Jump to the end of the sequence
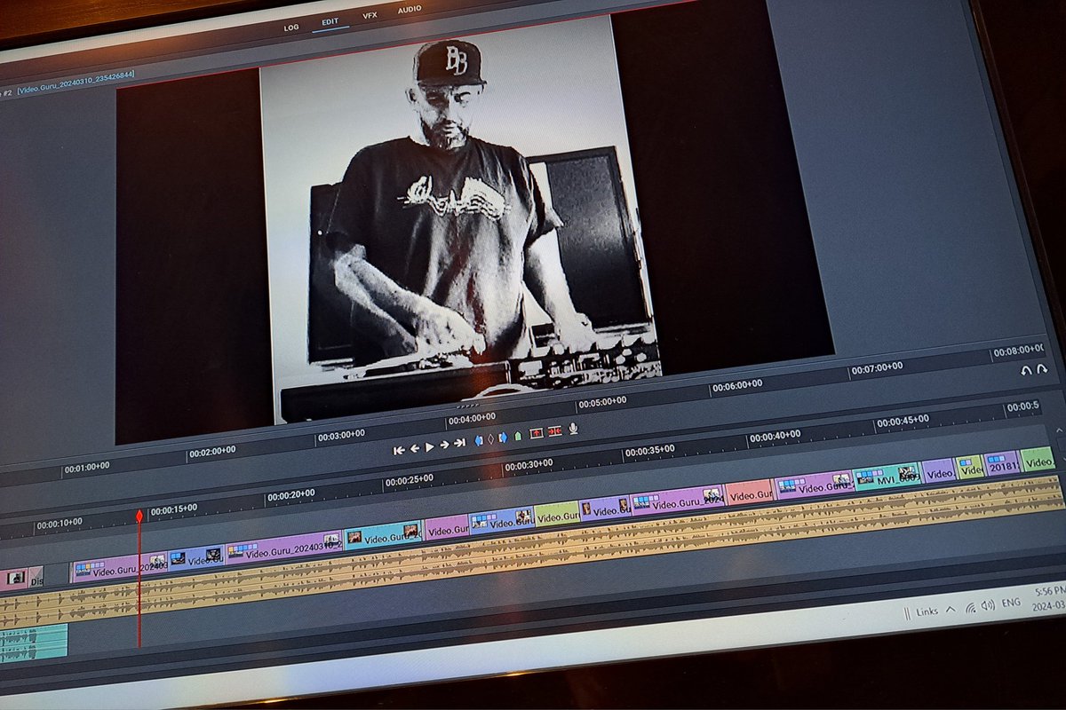The image size is (1066, 710). (459, 443)
